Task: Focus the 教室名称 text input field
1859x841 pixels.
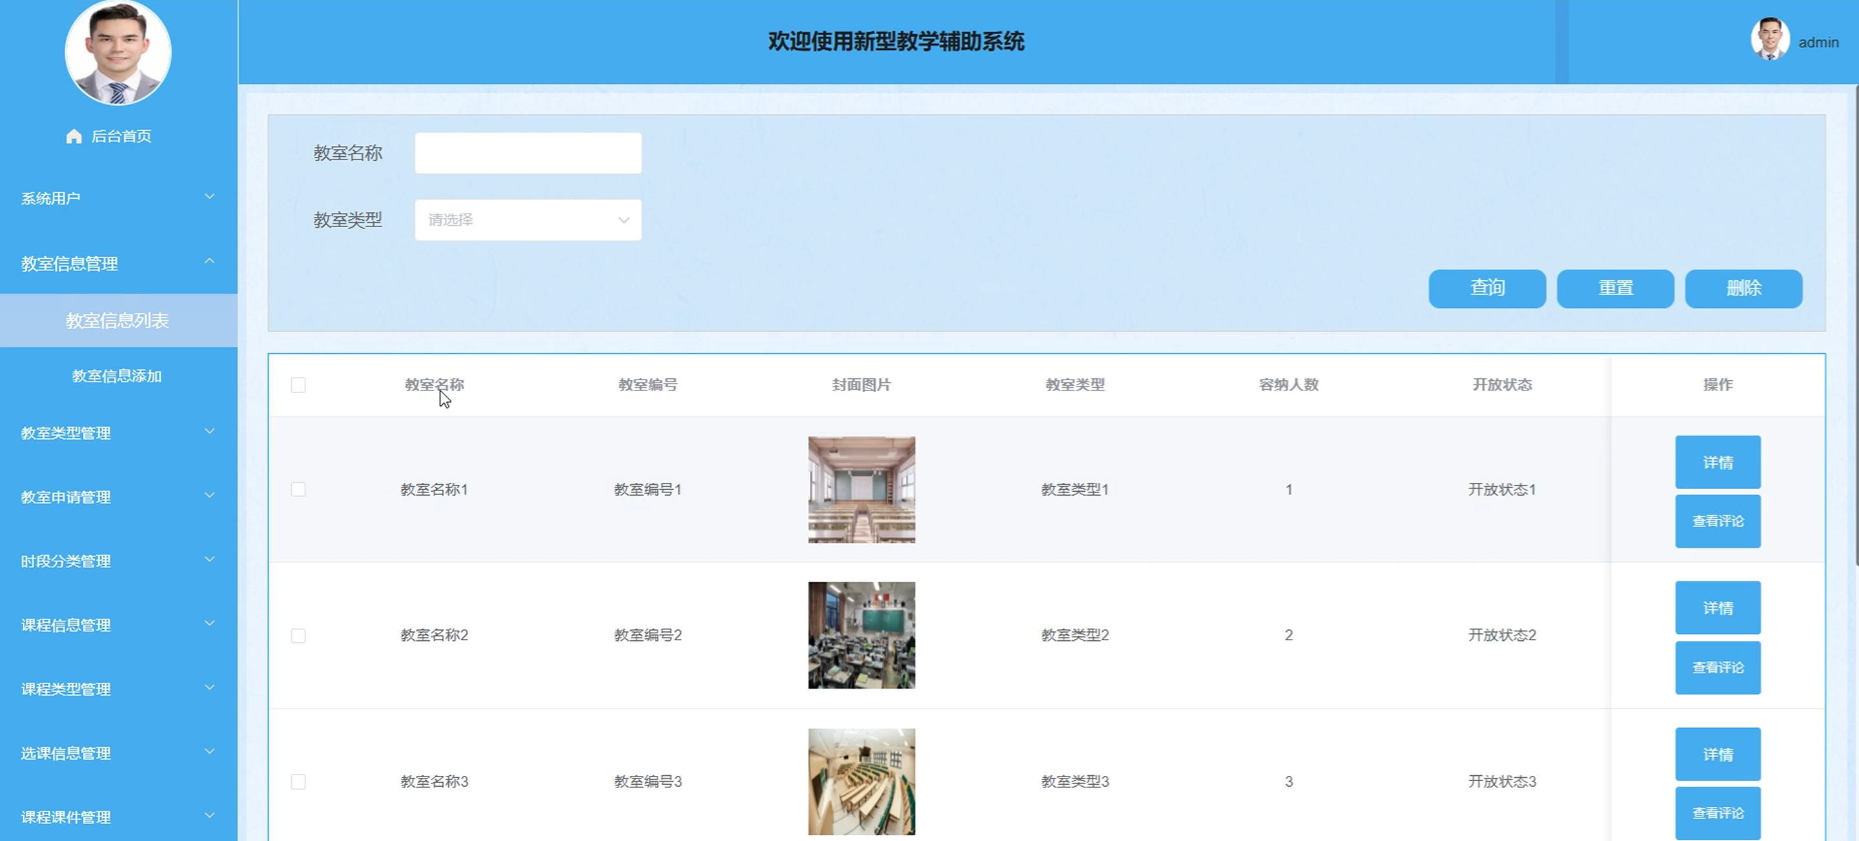Action: click(528, 153)
